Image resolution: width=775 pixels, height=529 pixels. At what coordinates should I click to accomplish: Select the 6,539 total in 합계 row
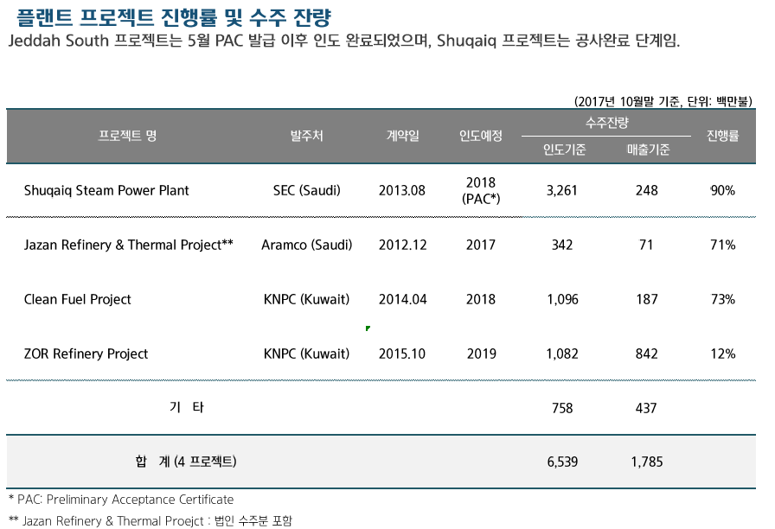(561, 462)
